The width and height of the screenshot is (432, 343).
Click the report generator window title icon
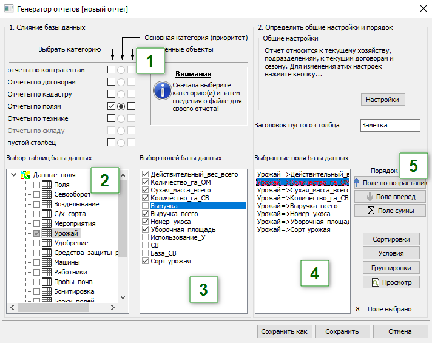tap(9, 8)
